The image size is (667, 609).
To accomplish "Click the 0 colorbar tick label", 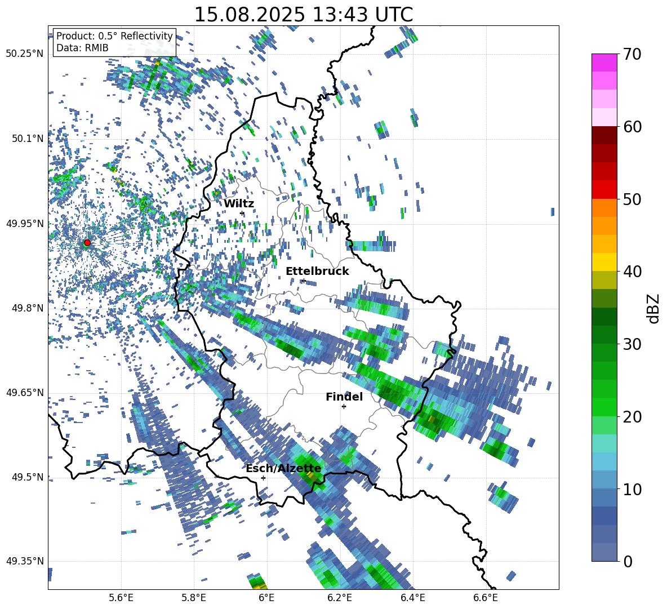I will (628, 562).
